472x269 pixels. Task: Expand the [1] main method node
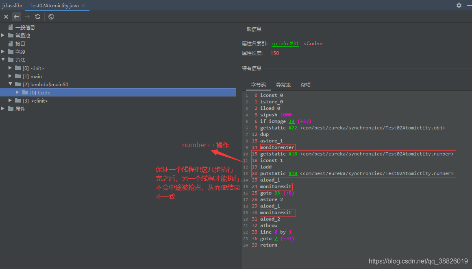coord(10,76)
